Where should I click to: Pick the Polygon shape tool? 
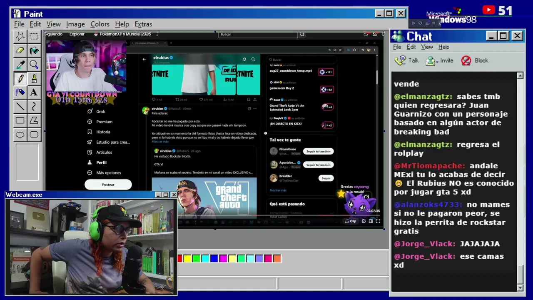[34, 121]
